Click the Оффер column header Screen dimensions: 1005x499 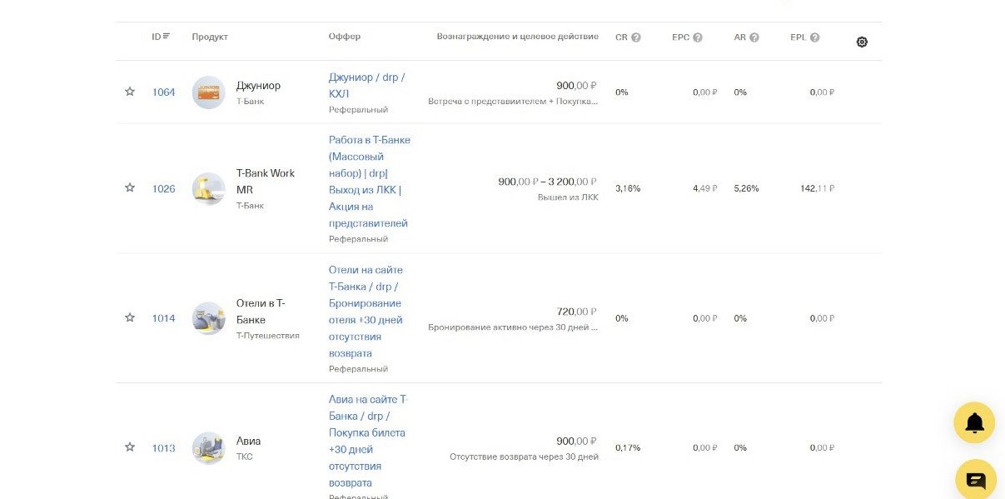[x=345, y=37]
